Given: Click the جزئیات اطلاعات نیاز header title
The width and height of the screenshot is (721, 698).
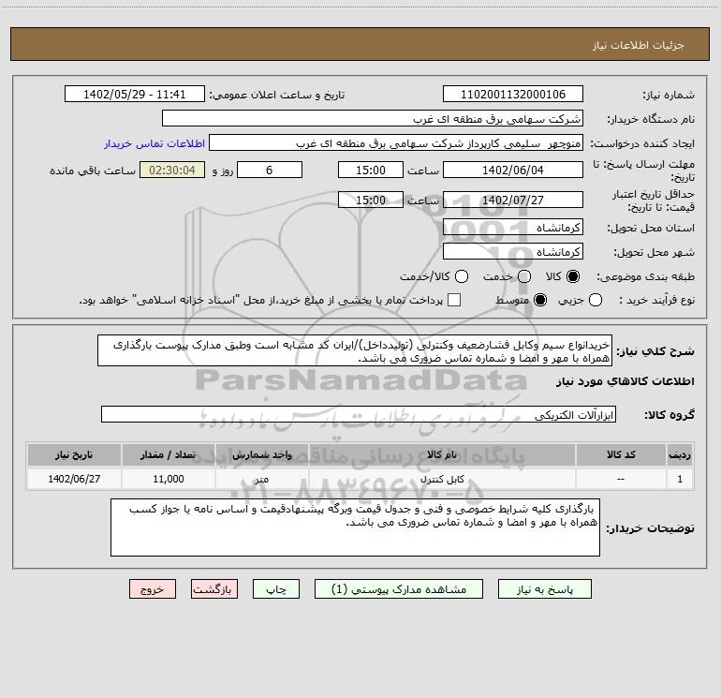Looking at the screenshot, I should point(639,45).
